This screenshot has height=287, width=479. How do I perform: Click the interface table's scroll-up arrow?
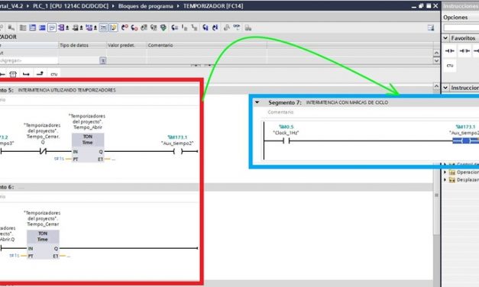pyautogui.click(x=436, y=53)
